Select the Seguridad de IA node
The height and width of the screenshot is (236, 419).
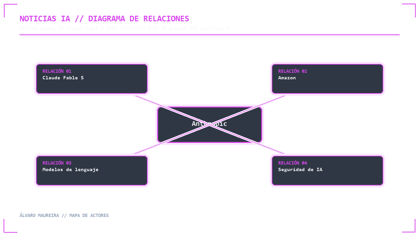tap(327, 170)
